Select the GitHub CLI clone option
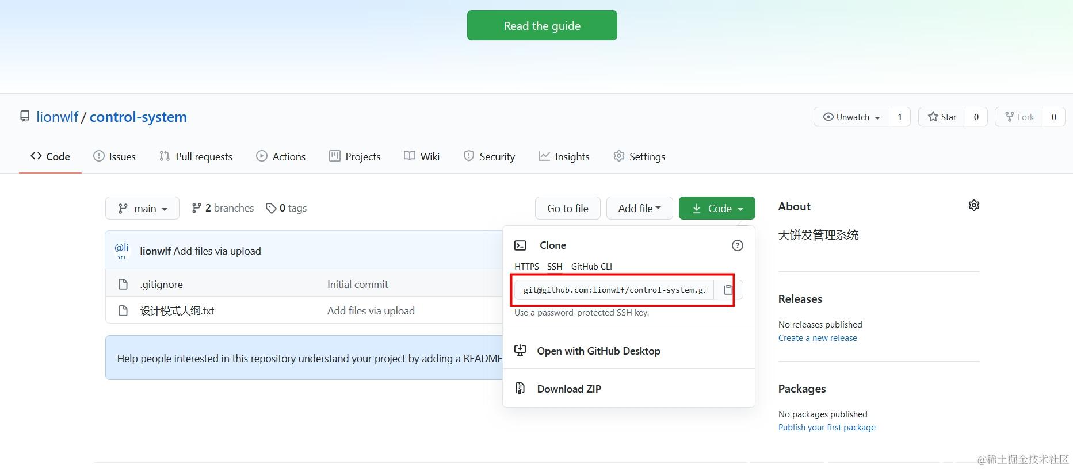The width and height of the screenshot is (1073, 469). pos(591,266)
